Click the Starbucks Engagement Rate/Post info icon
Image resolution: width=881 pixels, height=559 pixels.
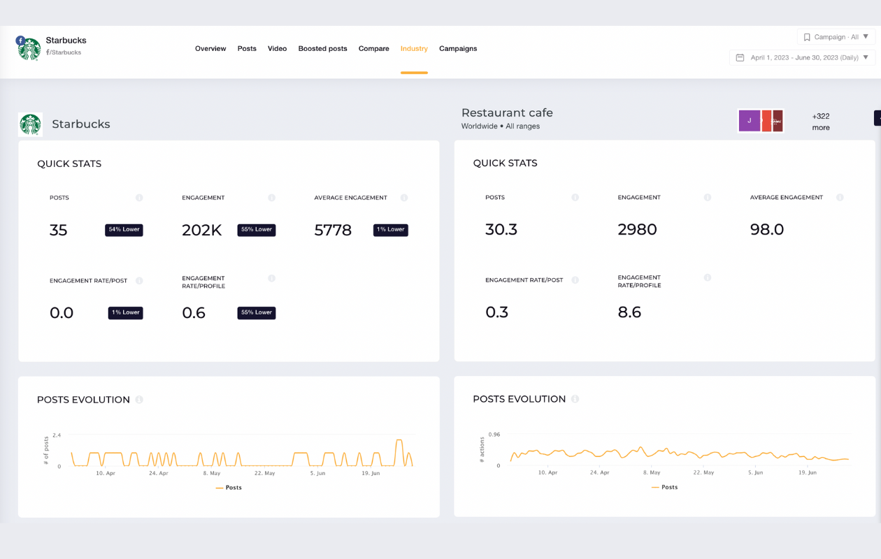pyautogui.click(x=139, y=281)
